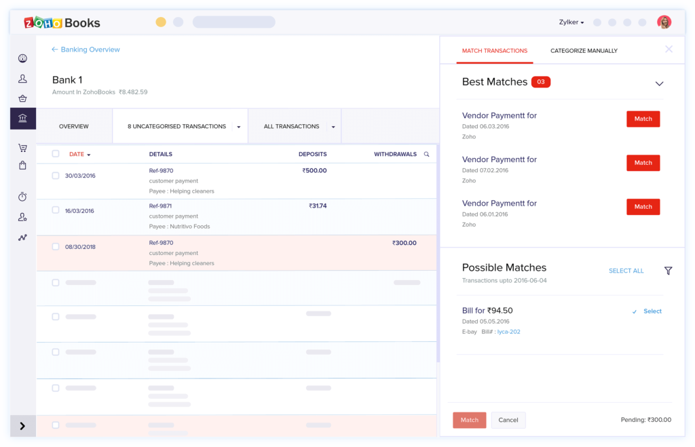Open the Purchases shopping bag icon

coord(22,165)
